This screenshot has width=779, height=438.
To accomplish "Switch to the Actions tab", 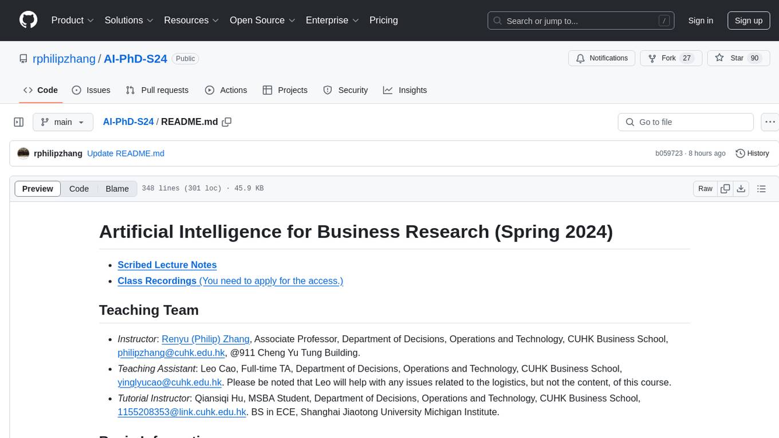I will (226, 90).
